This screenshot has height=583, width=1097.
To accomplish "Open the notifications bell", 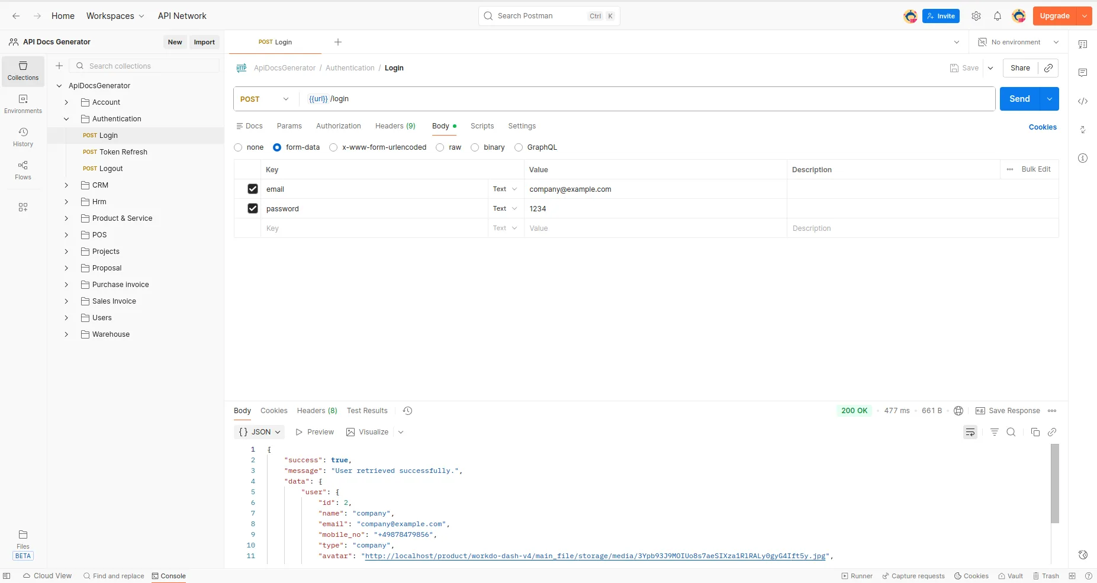I will tap(998, 16).
